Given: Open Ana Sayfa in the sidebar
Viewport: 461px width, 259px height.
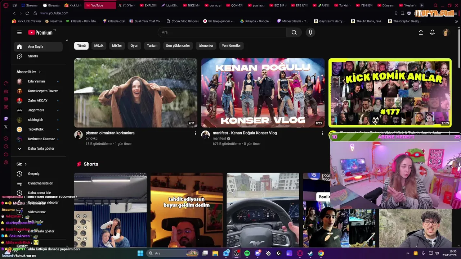Looking at the screenshot, I should click(x=38, y=46).
